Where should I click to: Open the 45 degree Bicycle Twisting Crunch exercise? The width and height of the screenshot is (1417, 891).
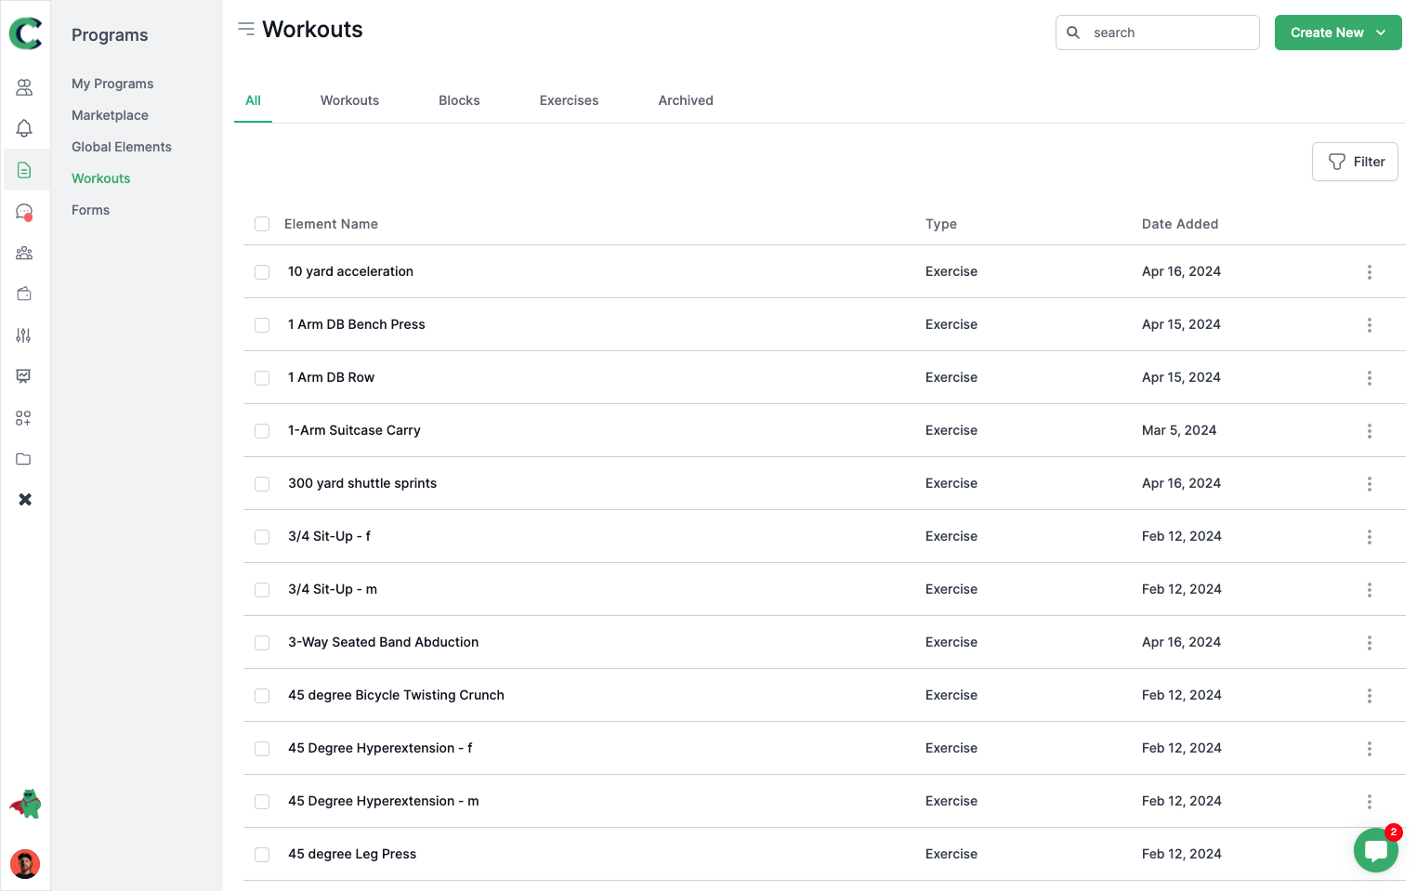[396, 695]
